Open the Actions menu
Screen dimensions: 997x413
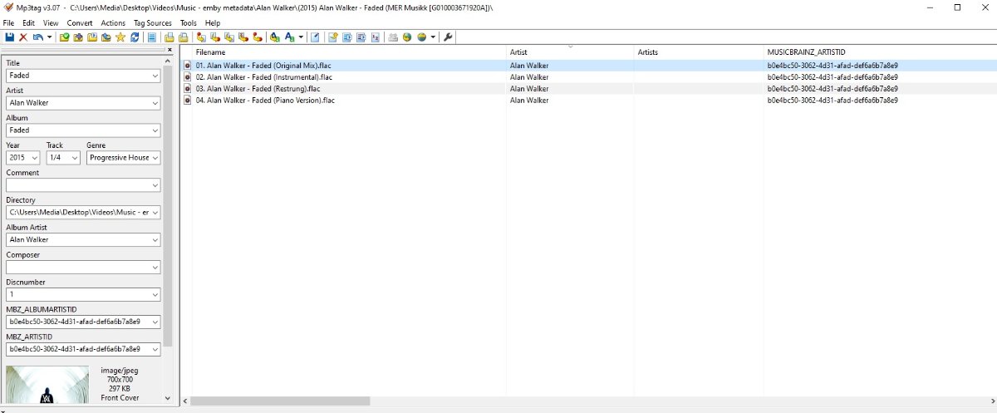[113, 23]
